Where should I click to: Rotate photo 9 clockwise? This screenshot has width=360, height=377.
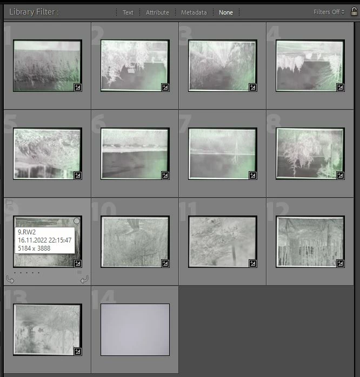(x=84, y=279)
